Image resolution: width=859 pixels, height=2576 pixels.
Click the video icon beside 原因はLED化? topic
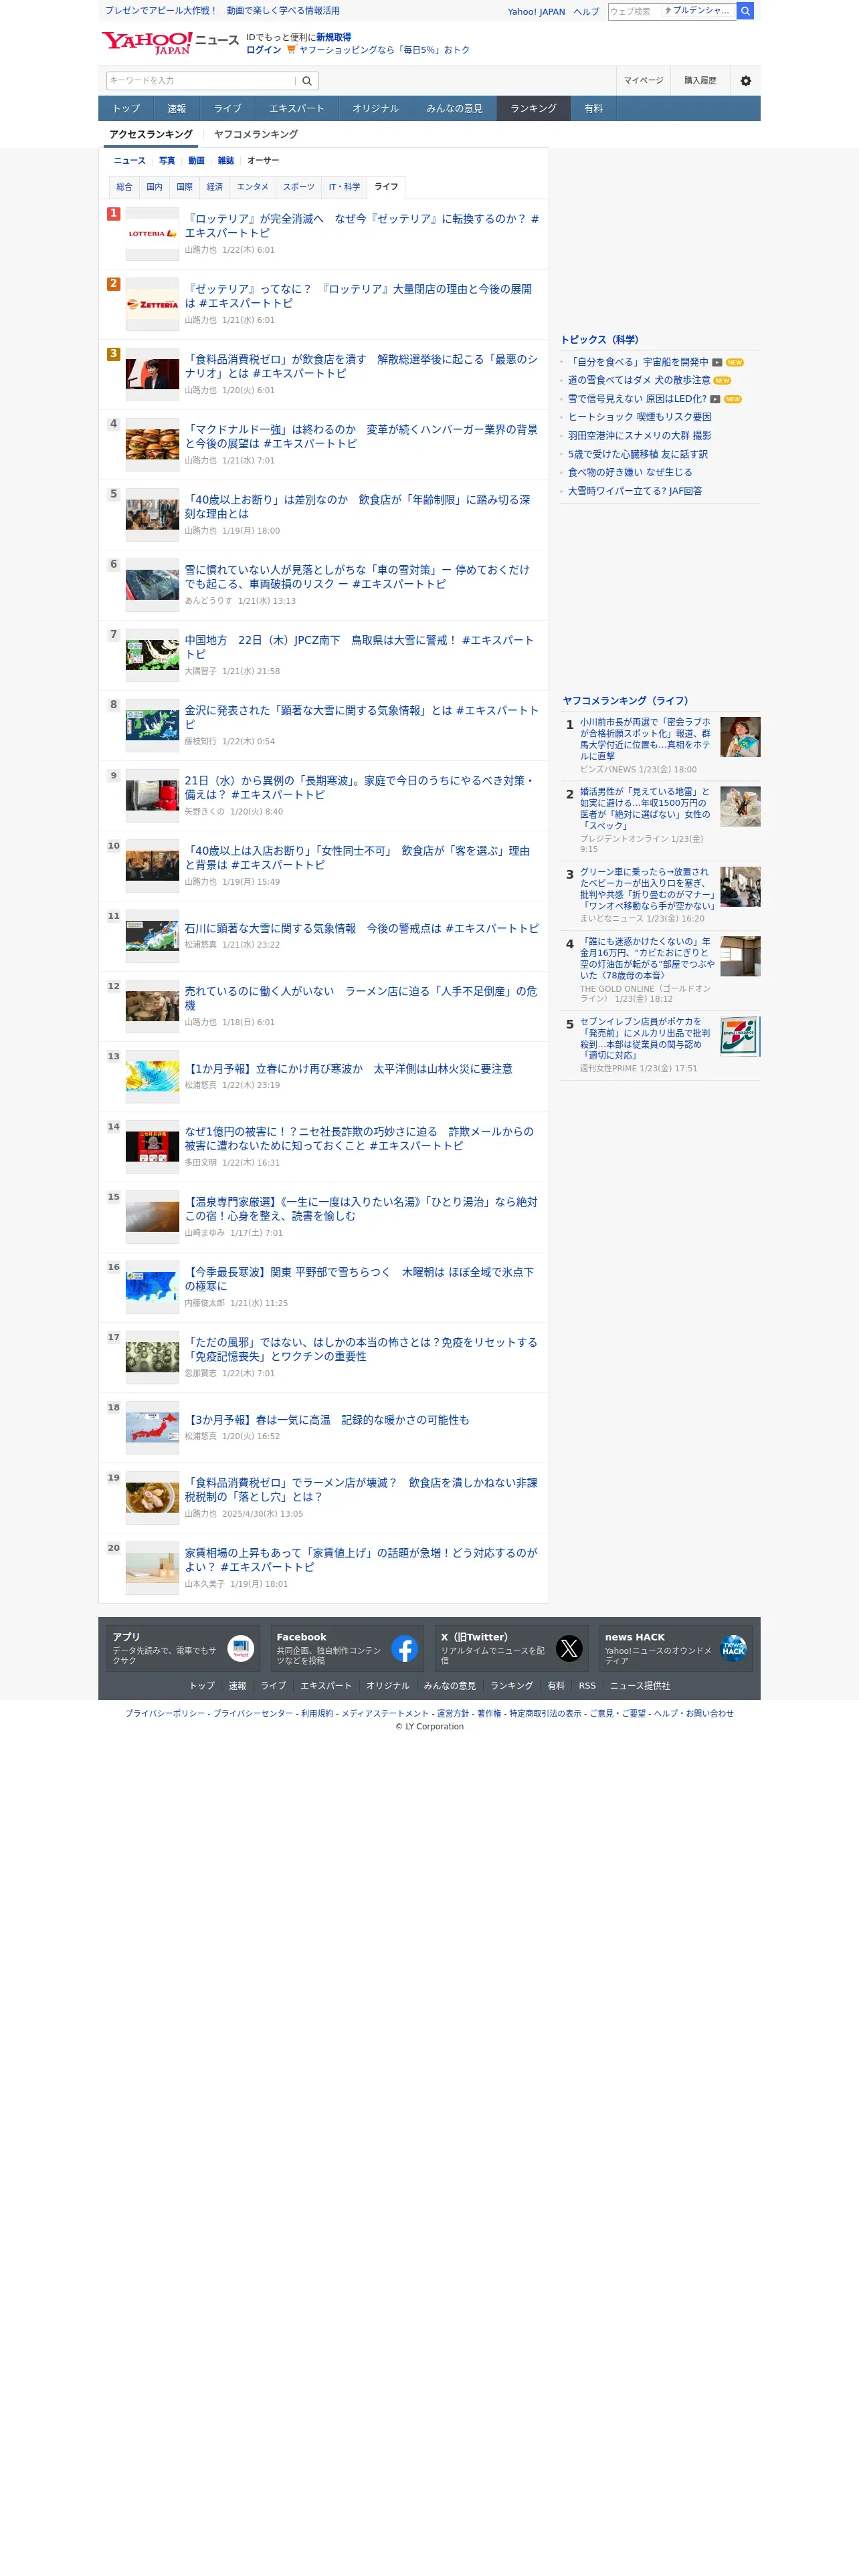(715, 399)
